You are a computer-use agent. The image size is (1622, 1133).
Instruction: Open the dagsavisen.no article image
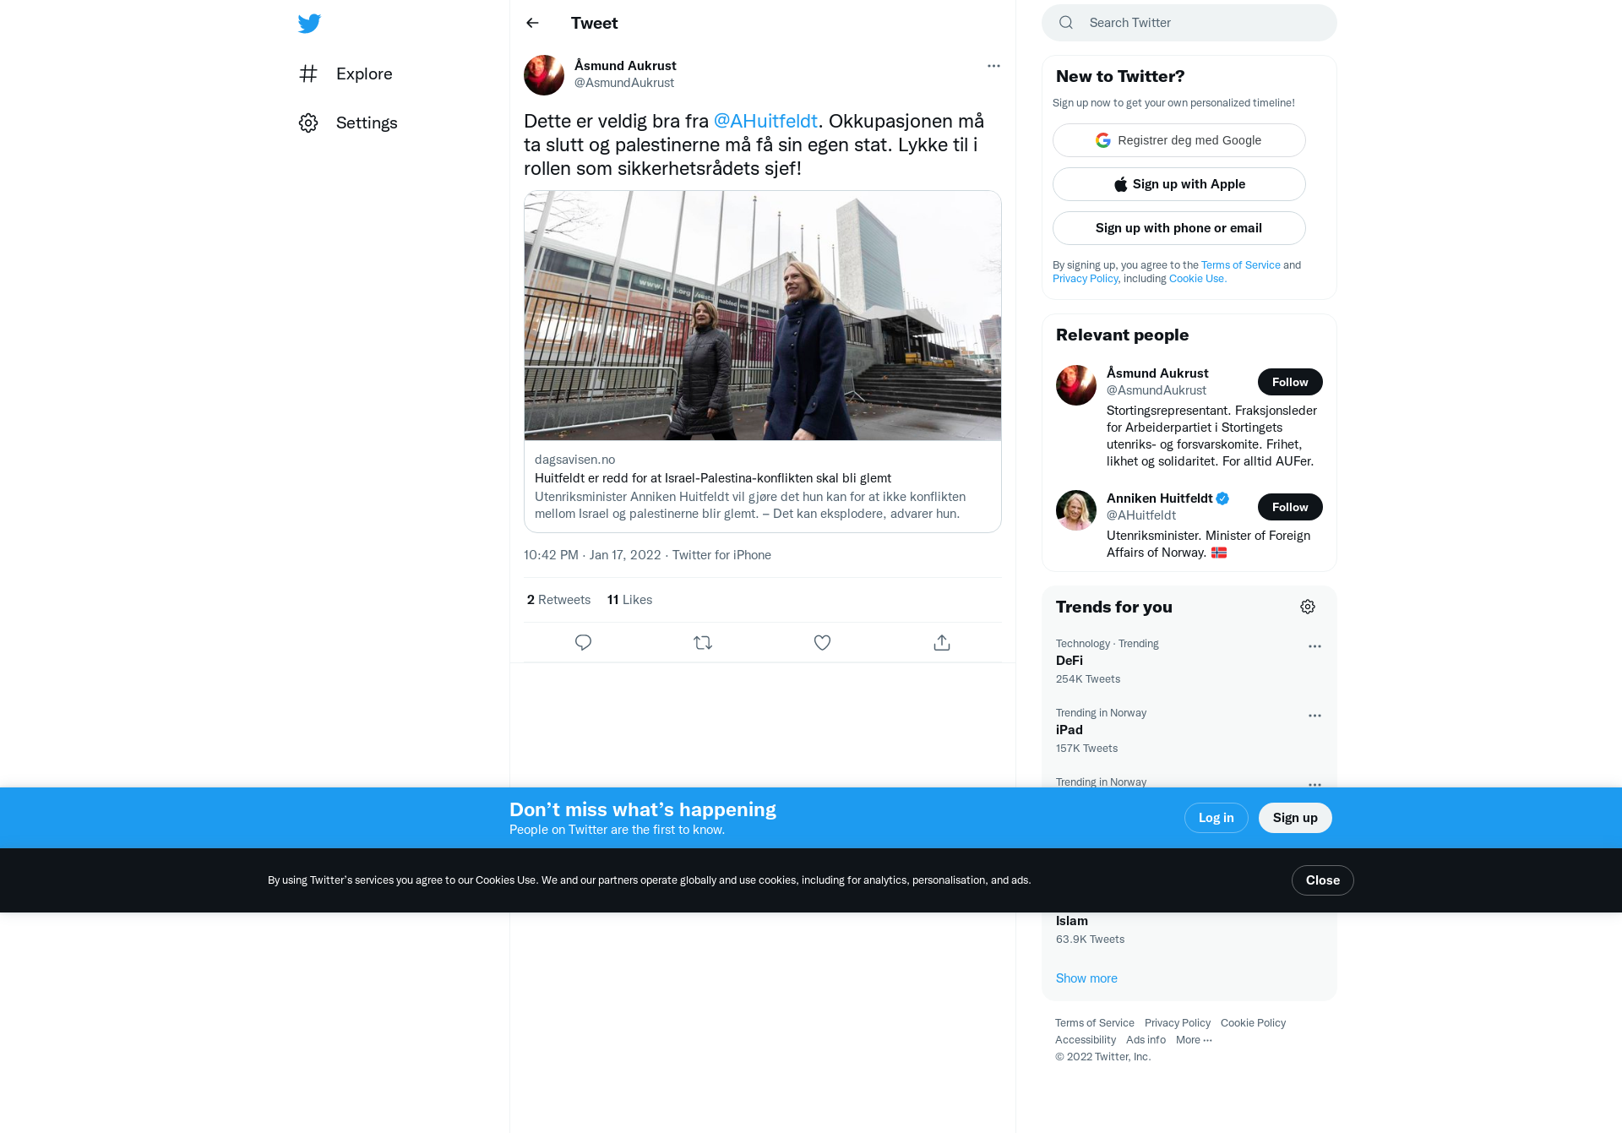763,315
